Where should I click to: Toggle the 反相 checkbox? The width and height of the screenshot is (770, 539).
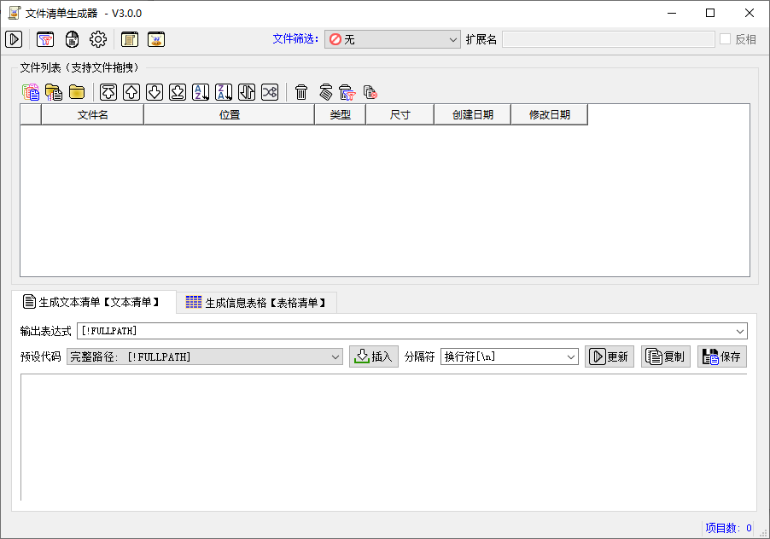pos(726,39)
